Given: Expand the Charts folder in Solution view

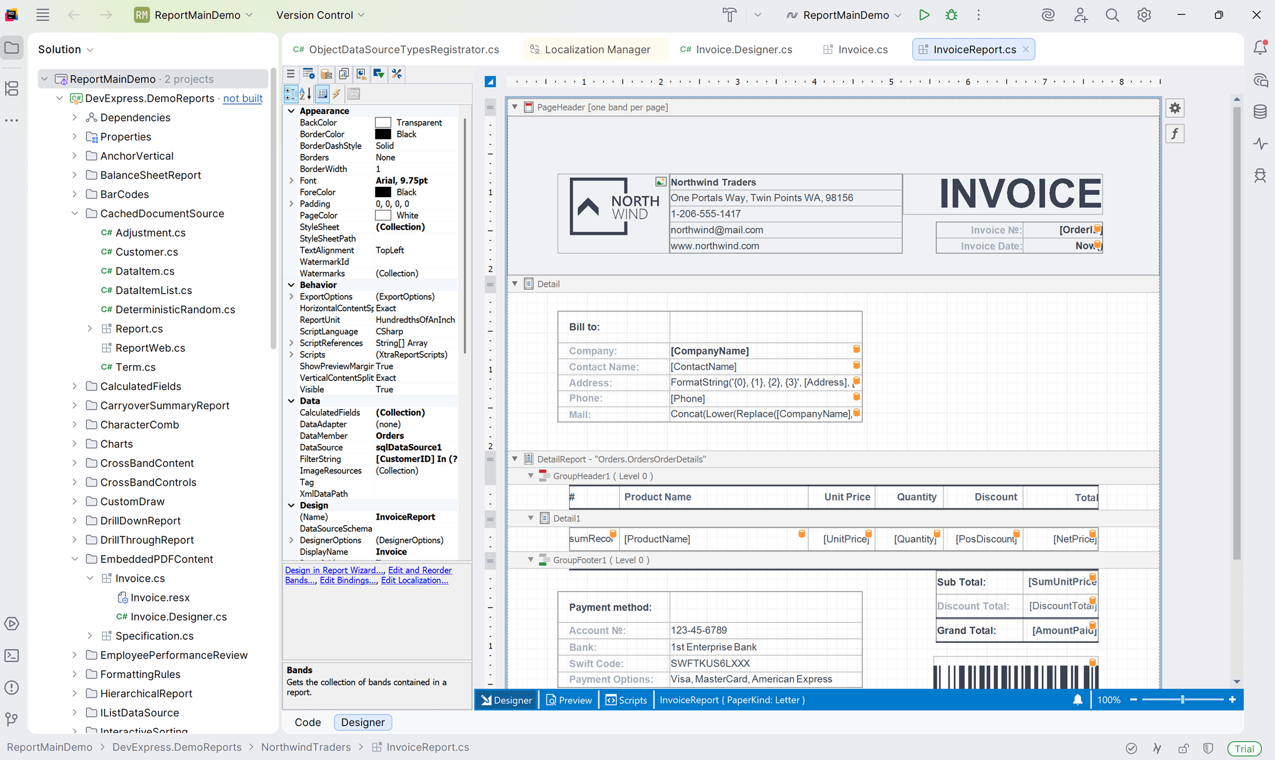Looking at the screenshot, I should click(75, 444).
